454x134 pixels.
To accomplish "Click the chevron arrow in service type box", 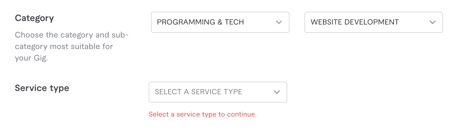I will tap(277, 92).
